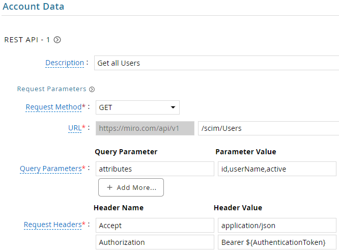Click the Query Parameters label link

(x=50, y=169)
